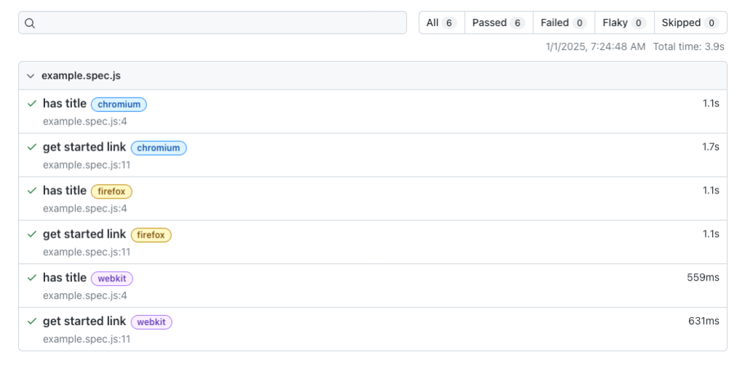This screenshot has width=745, height=368.
Task: Filter to Skipped tests
Action: tap(690, 23)
